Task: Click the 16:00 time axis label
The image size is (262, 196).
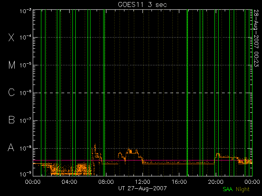Action: pyautogui.click(x=179, y=181)
